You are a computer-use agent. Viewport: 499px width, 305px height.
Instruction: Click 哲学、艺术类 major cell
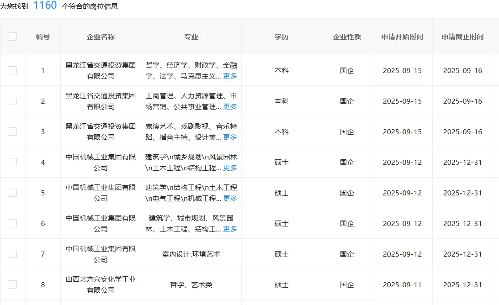(x=191, y=284)
